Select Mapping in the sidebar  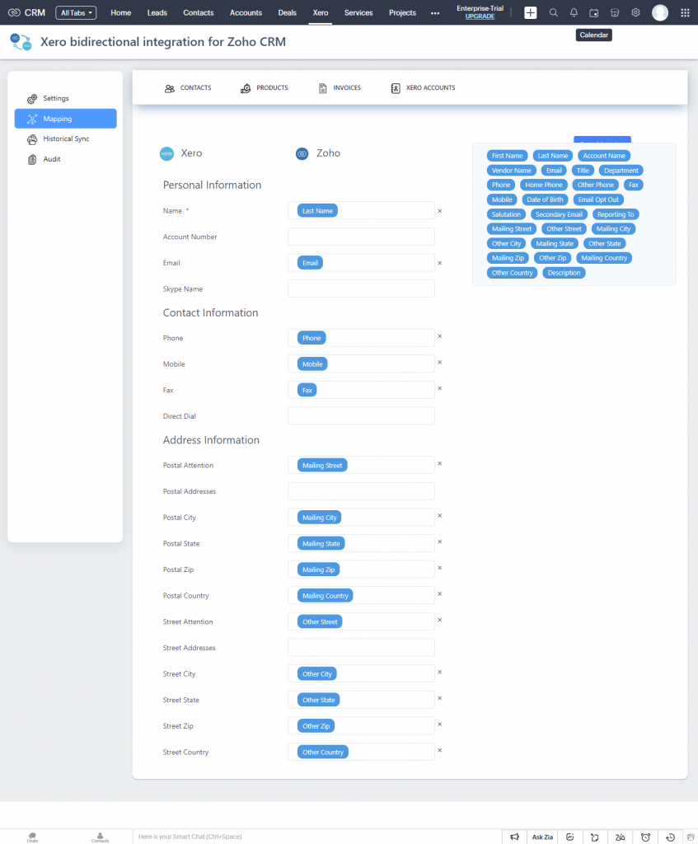(x=66, y=119)
